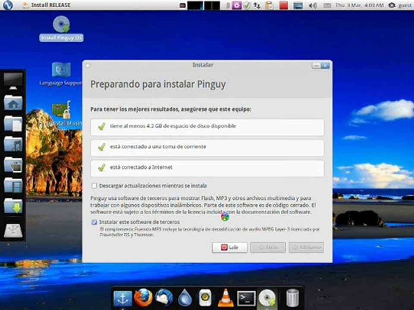Launch Thunderbird from the bottom dock
The image size is (414, 310).
click(164, 298)
